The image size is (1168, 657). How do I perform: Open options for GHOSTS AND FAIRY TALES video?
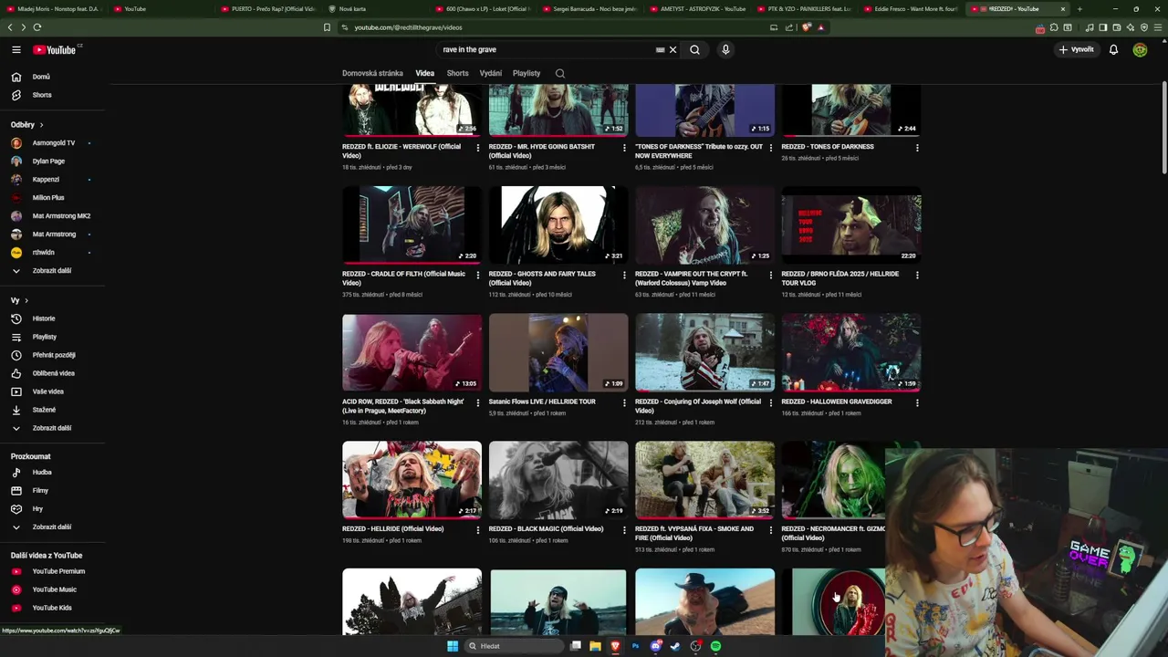click(x=624, y=275)
